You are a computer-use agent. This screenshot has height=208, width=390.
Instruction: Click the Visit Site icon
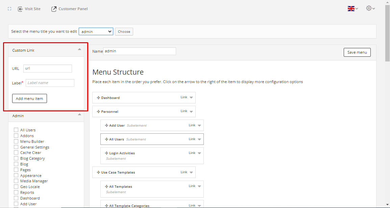[20, 9]
